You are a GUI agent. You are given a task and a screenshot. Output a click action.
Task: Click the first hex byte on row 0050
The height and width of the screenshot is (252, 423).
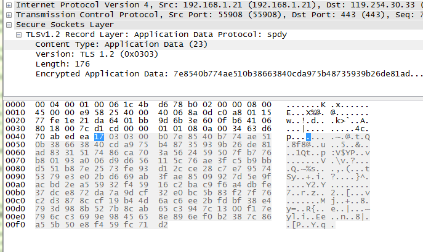click(x=40, y=144)
